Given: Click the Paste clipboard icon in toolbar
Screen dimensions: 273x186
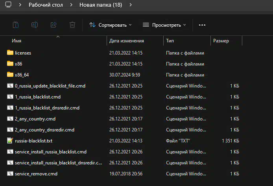Looking at the screenshot, I should pos(15,25).
